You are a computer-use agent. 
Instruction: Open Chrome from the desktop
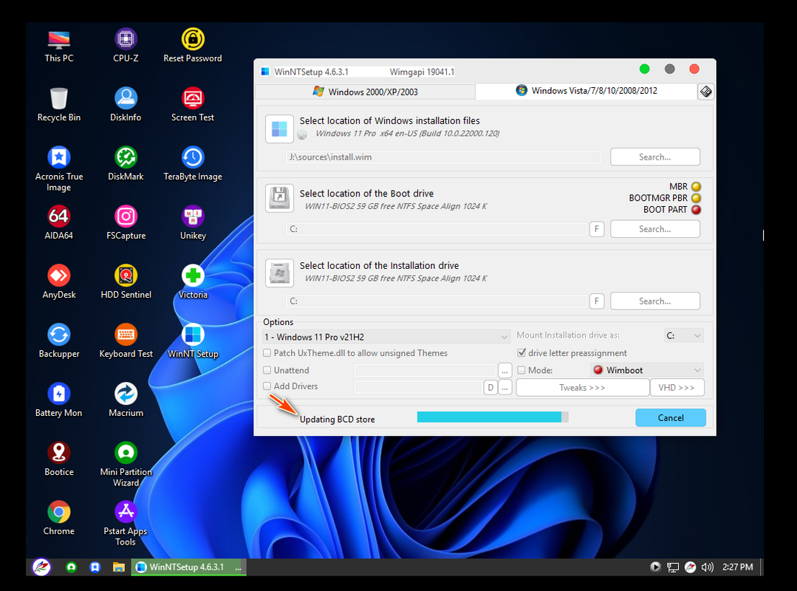tap(59, 519)
